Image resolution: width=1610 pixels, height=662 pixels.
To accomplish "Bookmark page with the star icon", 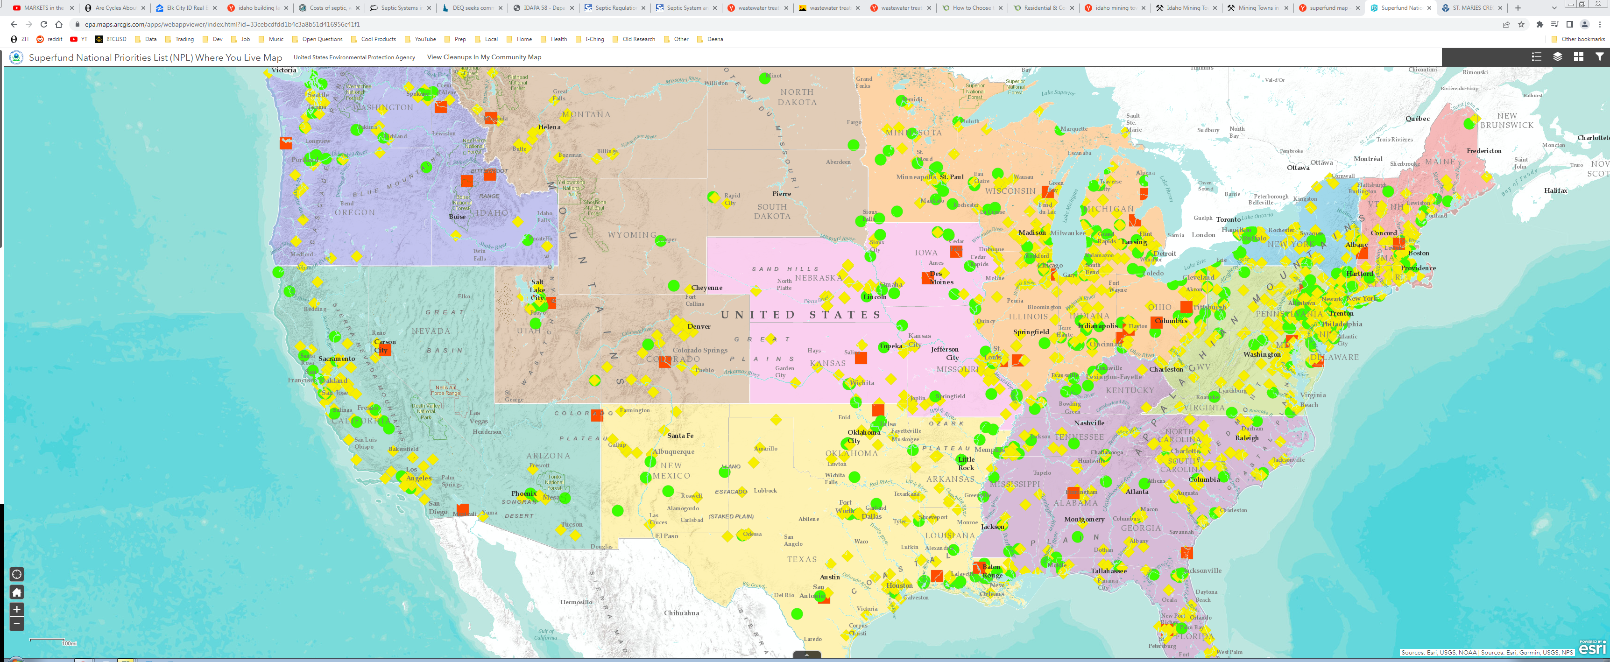I will point(1521,24).
